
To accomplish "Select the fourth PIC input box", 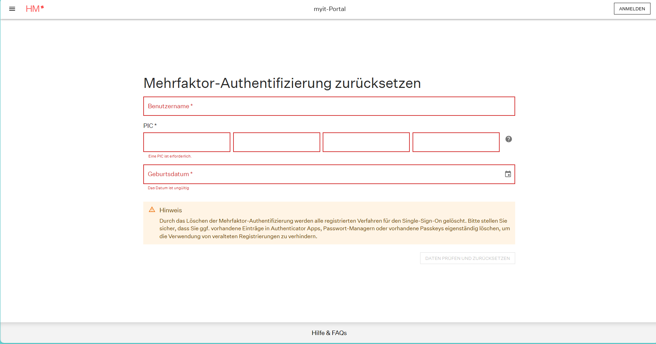I will (x=456, y=142).
